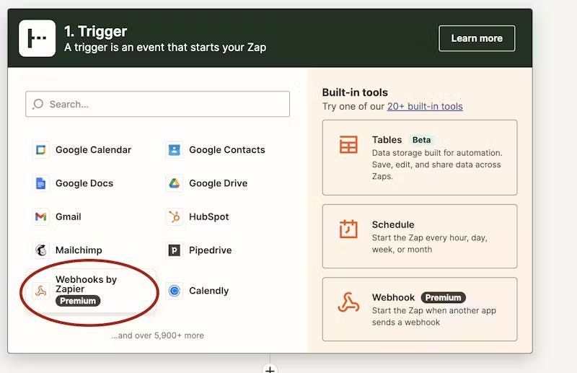
Task: Click the Schedule calendar icon
Action: point(348,229)
